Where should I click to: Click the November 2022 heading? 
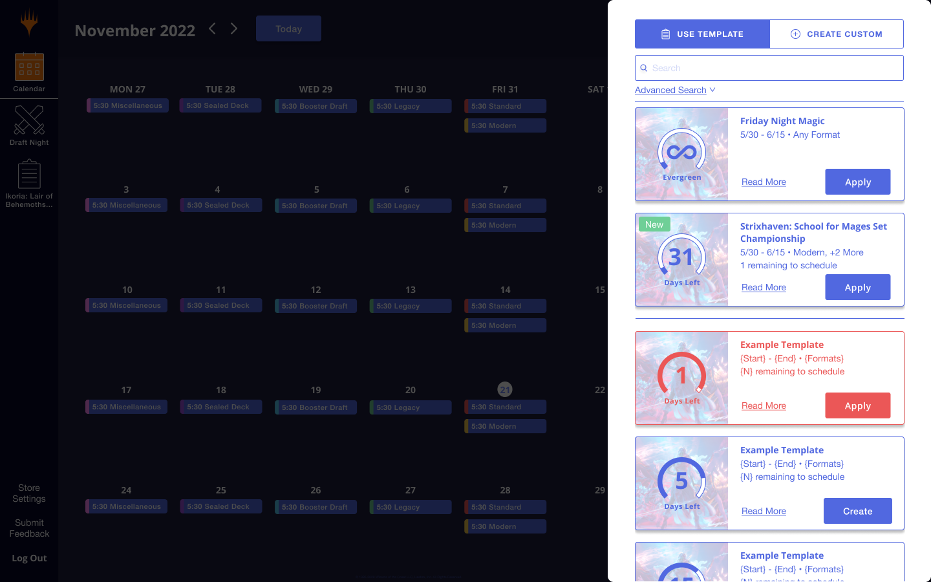(x=134, y=30)
